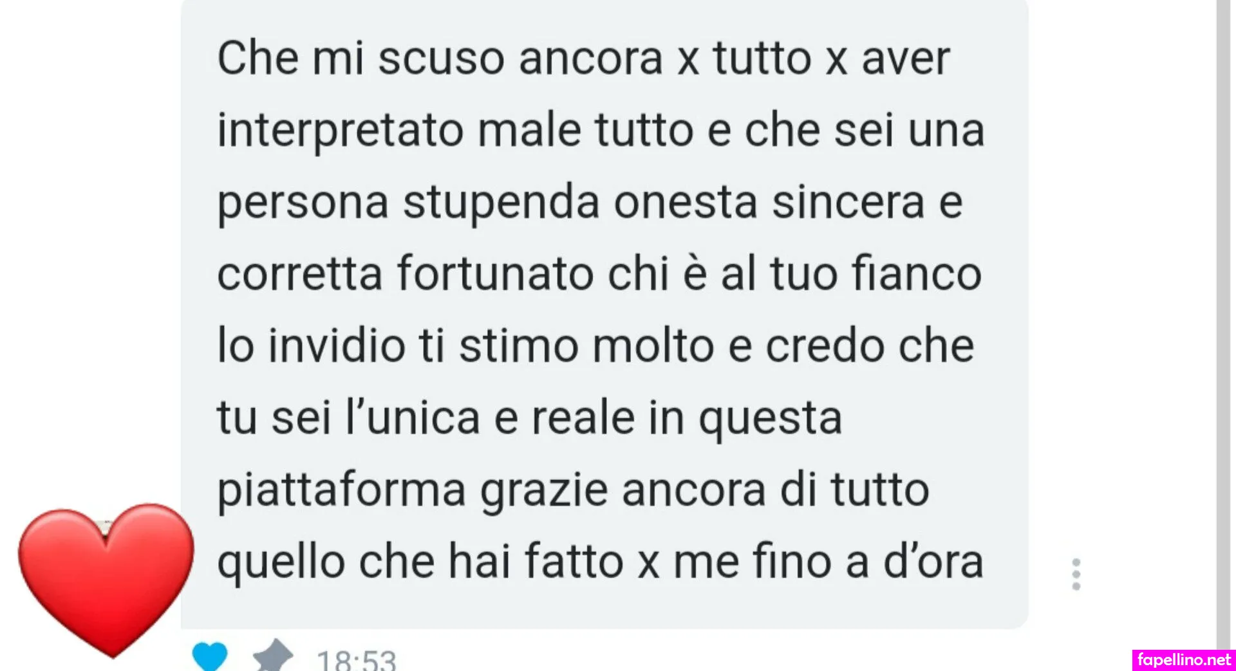The image size is (1236, 671).
Task: Click the word "d'ora" ending the message
Action: [x=933, y=562]
